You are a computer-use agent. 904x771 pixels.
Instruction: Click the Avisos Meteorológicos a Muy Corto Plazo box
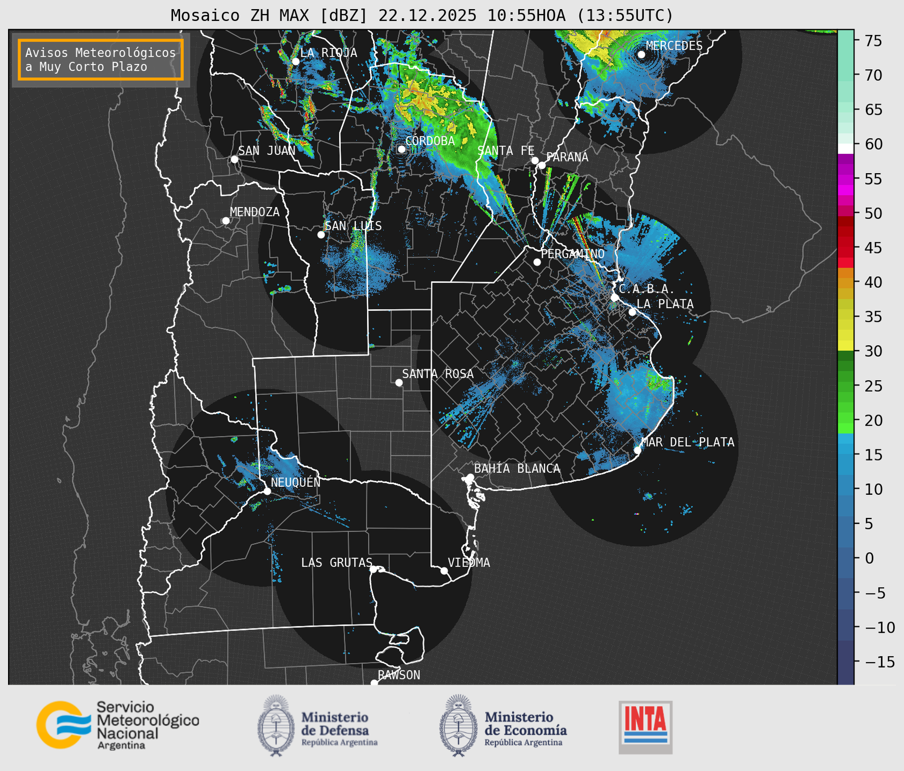pos(101,60)
